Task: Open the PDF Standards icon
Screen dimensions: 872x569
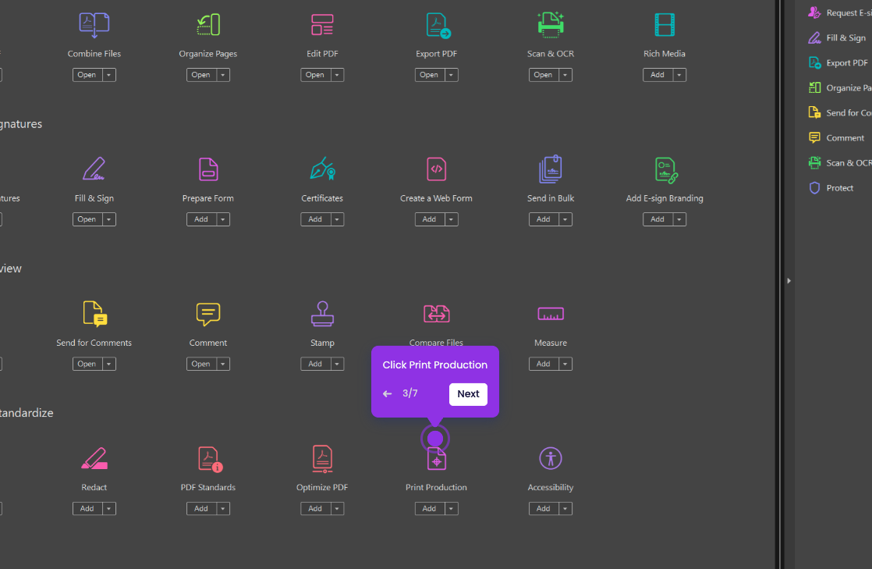Action: tap(210, 459)
